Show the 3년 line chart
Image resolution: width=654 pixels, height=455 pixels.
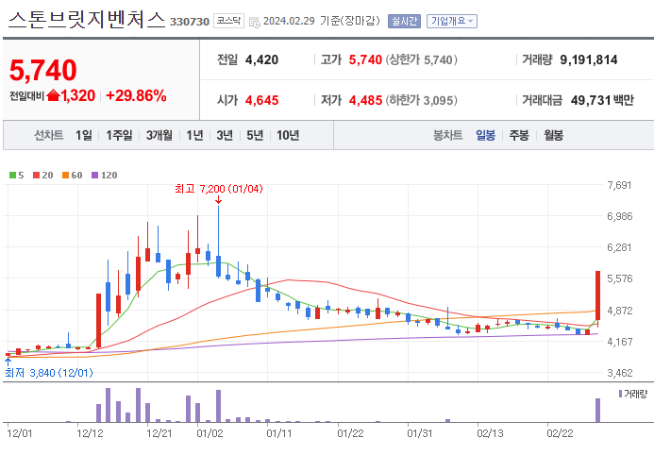click(225, 135)
